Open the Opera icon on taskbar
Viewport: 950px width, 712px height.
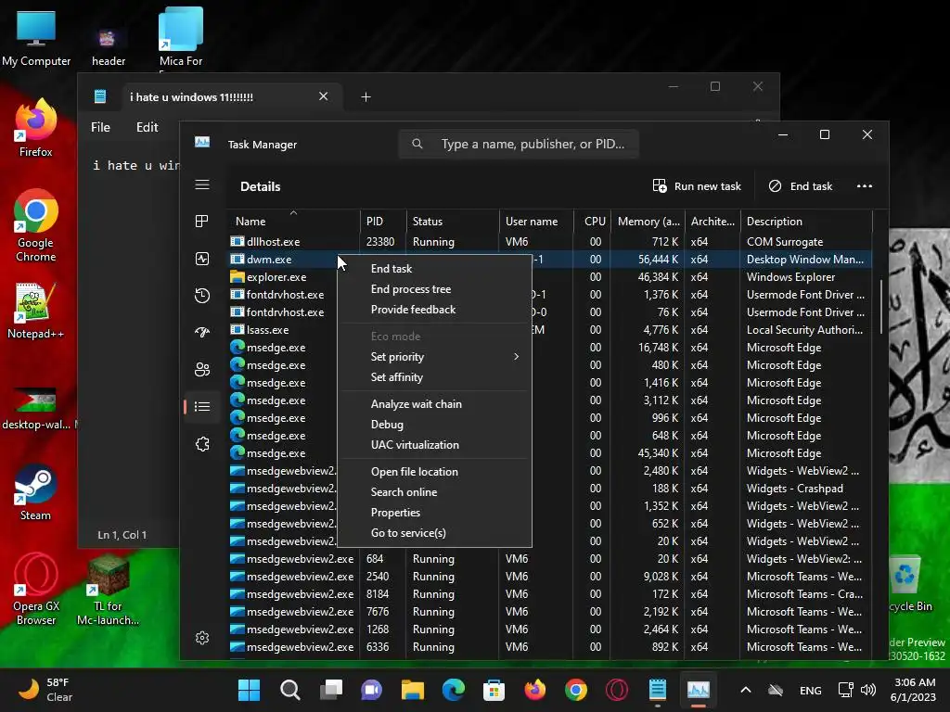(617, 690)
